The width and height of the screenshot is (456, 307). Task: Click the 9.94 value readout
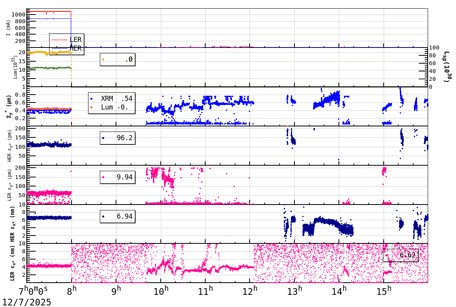pos(118,177)
